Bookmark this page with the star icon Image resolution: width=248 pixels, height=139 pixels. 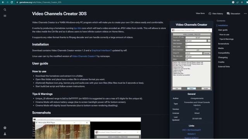click(x=242, y=2)
